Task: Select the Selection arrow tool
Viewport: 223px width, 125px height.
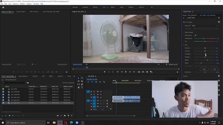Action: [x=78, y=78]
